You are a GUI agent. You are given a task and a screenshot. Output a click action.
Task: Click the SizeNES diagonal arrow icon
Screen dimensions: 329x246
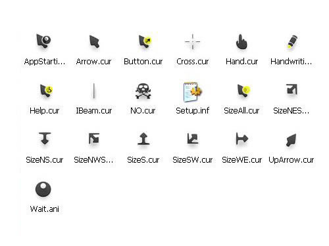tap(291, 89)
